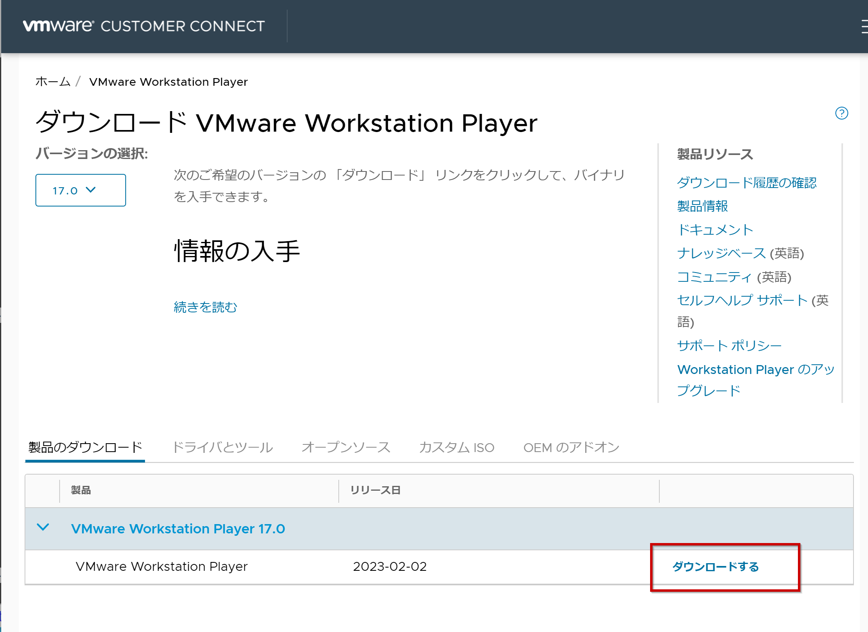Click the VMware Customer Connect logo
The image size is (868, 632).
pos(144,26)
